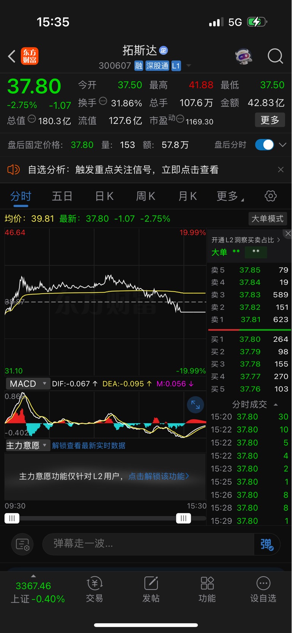Image resolution: width=292 pixels, height=633 pixels.
Task: Tap 点击解锁该功能 link
Action: coord(159,476)
